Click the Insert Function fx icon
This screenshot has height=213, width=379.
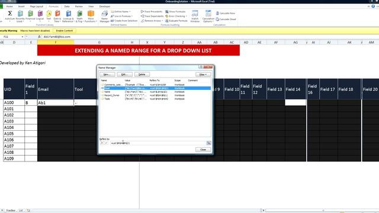point(40,37)
